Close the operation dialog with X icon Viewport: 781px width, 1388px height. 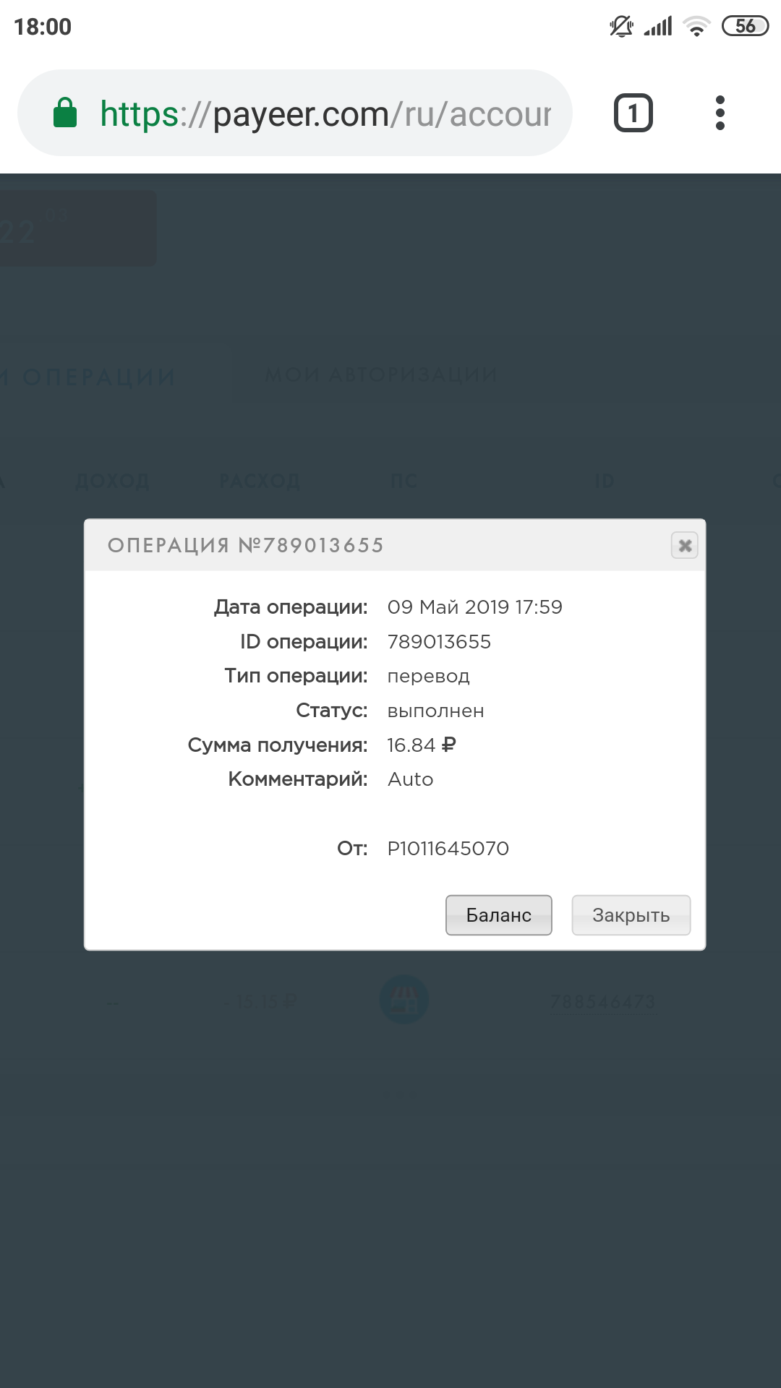pos(685,545)
